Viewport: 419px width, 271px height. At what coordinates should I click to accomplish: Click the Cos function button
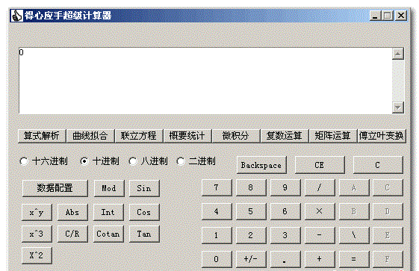[144, 212]
